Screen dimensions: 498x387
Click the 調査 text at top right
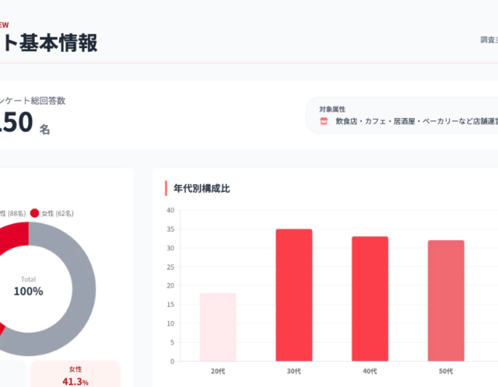[488, 40]
